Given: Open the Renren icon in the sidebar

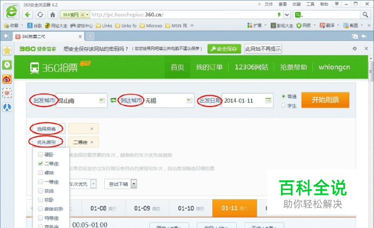Looking at the screenshot, I should [7, 107].
